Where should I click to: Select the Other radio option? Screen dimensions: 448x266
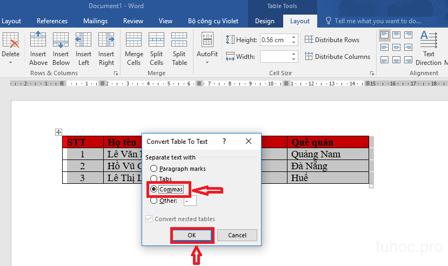153,201
